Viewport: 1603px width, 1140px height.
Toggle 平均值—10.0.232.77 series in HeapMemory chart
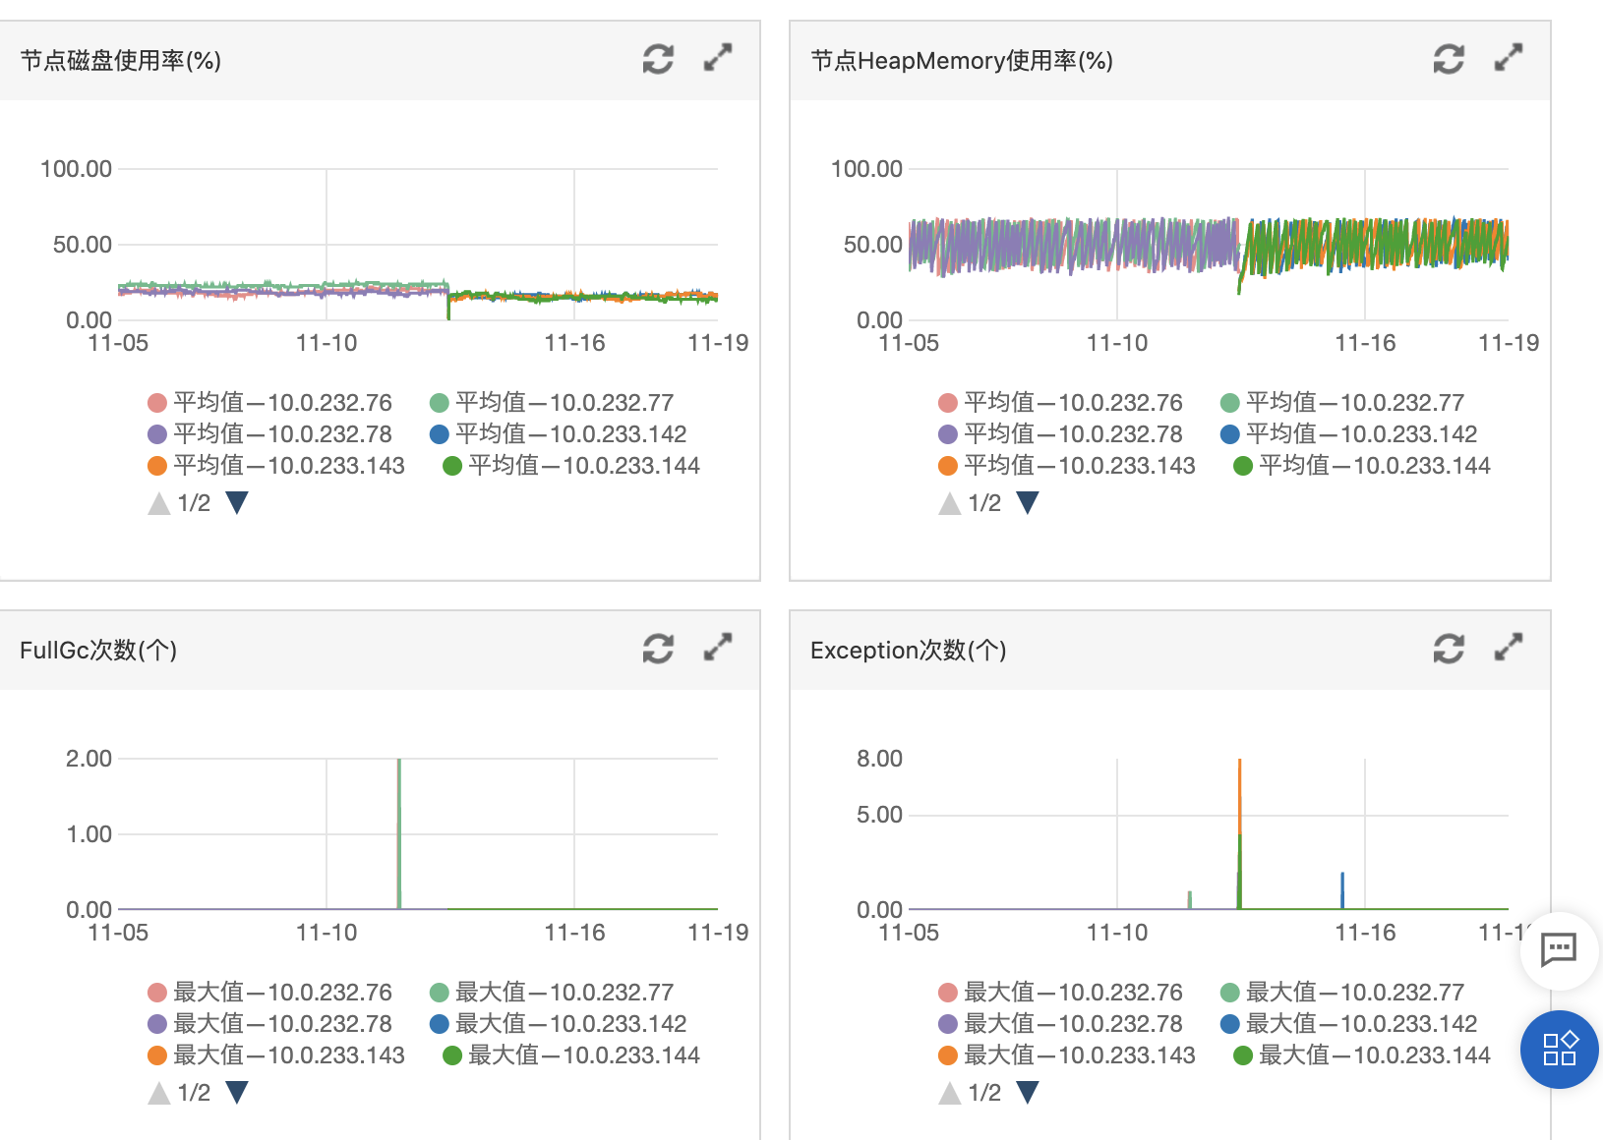point(1342,403)
